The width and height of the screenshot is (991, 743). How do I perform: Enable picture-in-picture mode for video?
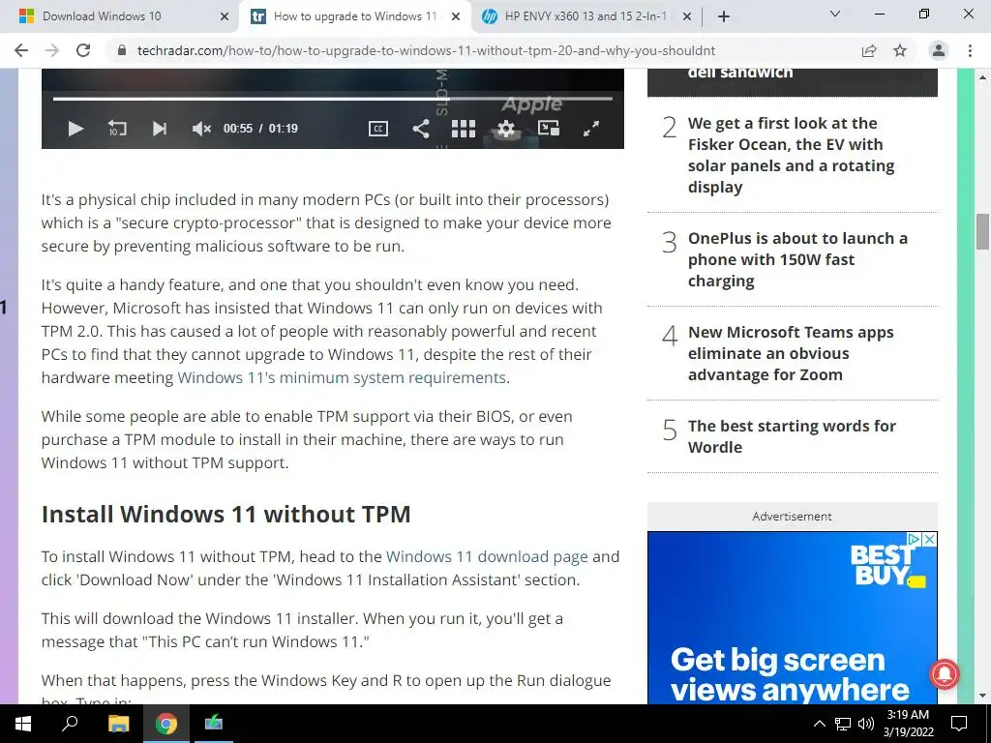(x=549, y=129)
